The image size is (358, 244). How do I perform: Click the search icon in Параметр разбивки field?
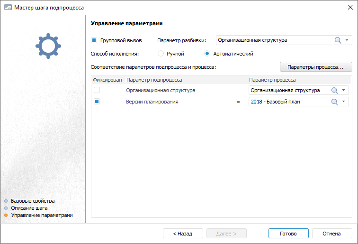tap(338, 40)
